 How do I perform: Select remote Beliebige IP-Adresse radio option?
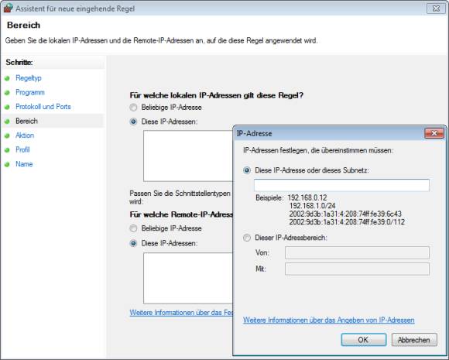tap(133, 228)
